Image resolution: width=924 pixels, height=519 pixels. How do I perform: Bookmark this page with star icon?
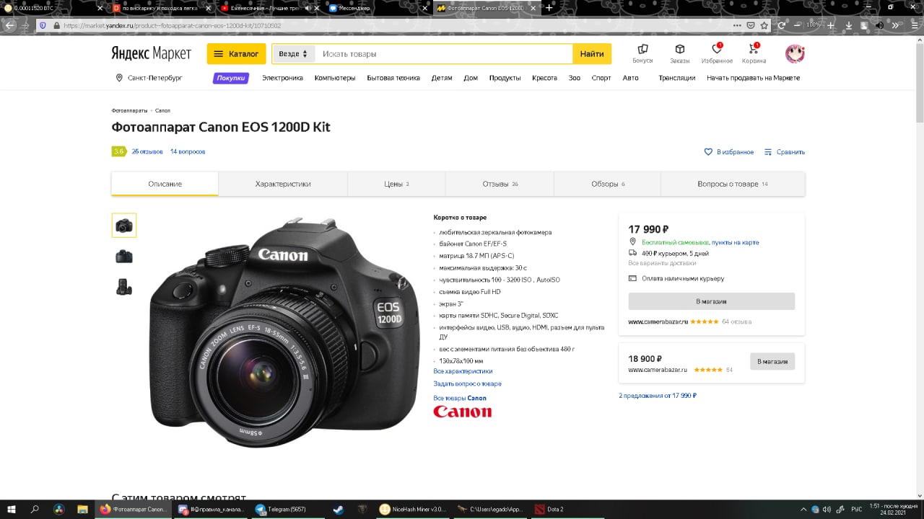pos(764,25)
